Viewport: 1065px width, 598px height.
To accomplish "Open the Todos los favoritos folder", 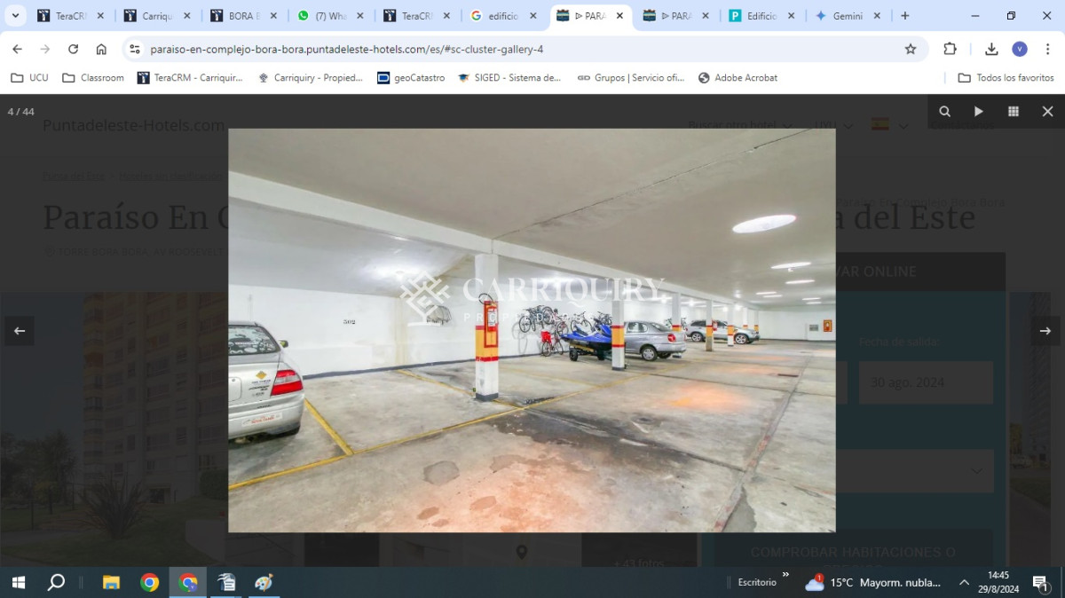I will (x=1006, y=78).
